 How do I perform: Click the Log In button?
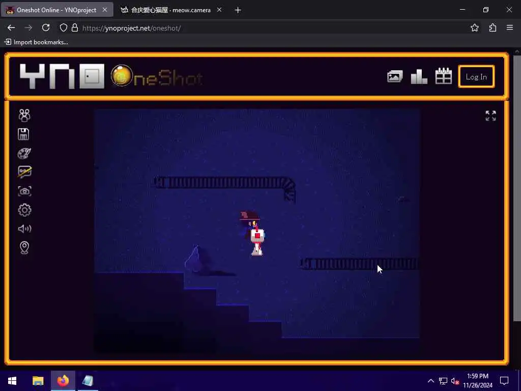click(476, 77)
